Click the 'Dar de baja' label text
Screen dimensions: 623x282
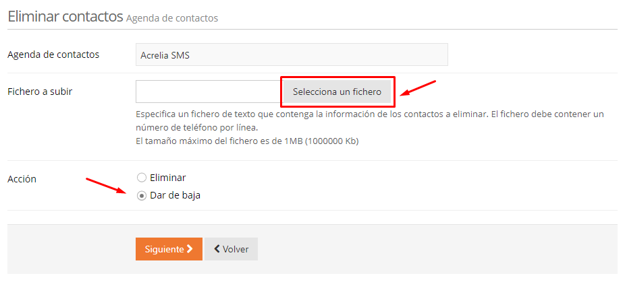coord(175,196)
